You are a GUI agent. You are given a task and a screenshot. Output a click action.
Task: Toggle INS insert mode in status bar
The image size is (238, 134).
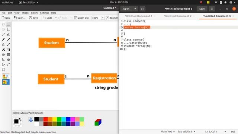pos(233,131)
